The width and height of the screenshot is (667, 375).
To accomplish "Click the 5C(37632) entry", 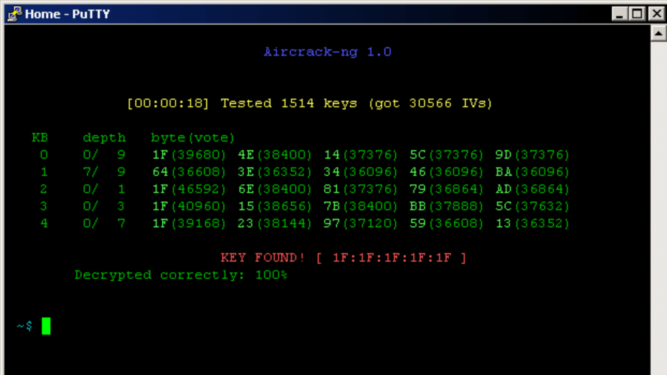I will 532,206.
